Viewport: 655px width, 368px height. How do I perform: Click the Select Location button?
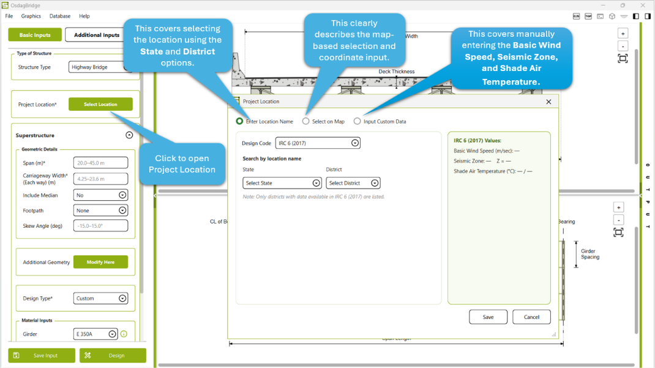coord(100,105)
